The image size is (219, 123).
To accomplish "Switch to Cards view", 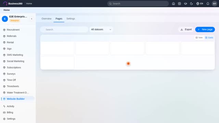I will click(x=209, y=38).
